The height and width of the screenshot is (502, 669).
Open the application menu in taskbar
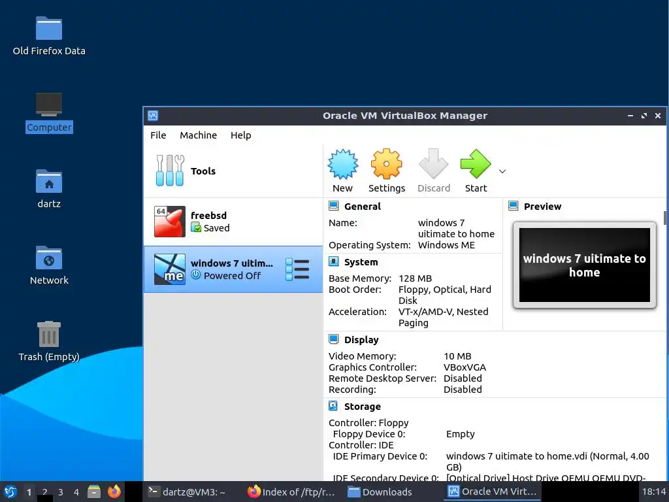10,492
